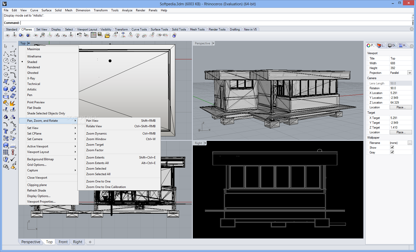The height and width of the screenshot is (252, 416).
Task: Click the Set CPlane origin icon
Action: pyautogui.click(x=7, y=35)
